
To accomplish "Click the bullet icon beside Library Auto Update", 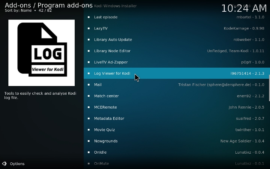I will (89, 39).
